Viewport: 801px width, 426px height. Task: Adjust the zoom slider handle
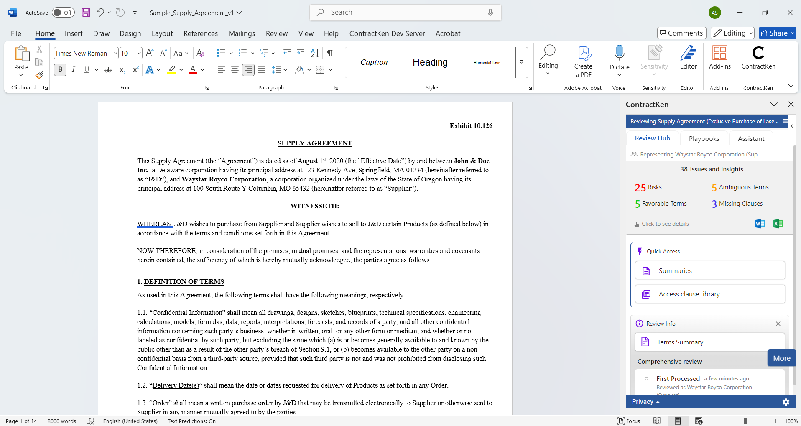point(745,421)
